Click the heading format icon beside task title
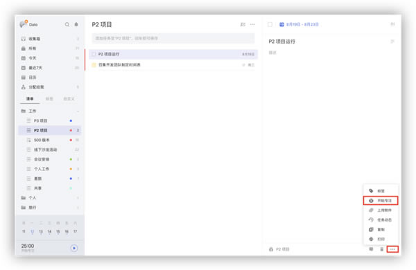This screenshot has width=416, height=270. [392, 42]
